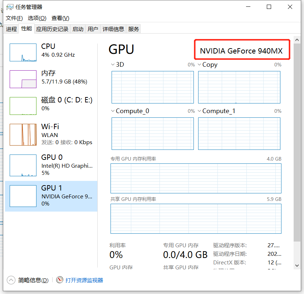Click the 5.7/11.9 GB (48%) memory text
This screenshot has height=294, width=304.
pos(64,82)
